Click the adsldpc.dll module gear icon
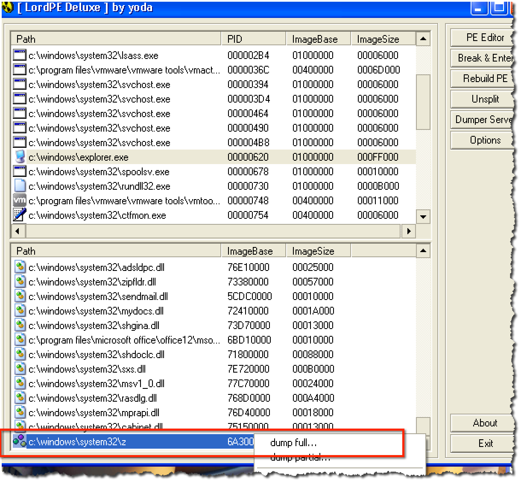Image resolution: width=521 pixels, height=482 pixels. click(x=19, y=267)
